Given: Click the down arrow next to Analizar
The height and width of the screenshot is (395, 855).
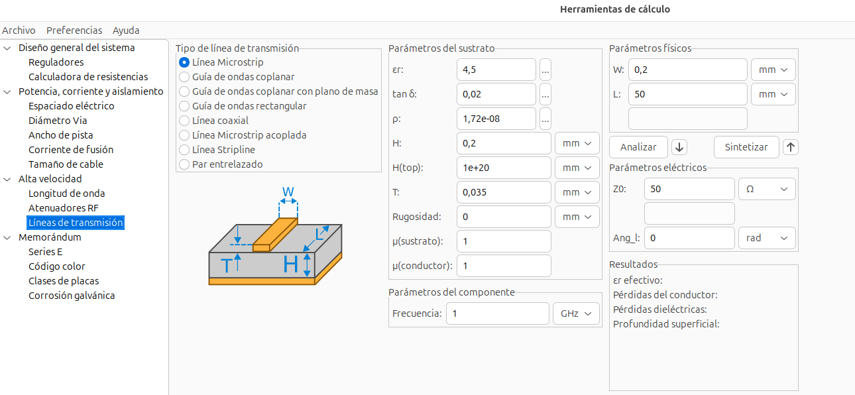Looking at the screenshot, I should point(679,147).
